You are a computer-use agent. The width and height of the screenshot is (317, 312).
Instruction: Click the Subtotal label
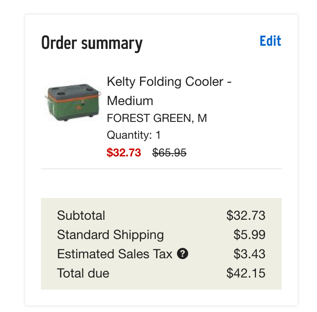(x=81, y=215)
